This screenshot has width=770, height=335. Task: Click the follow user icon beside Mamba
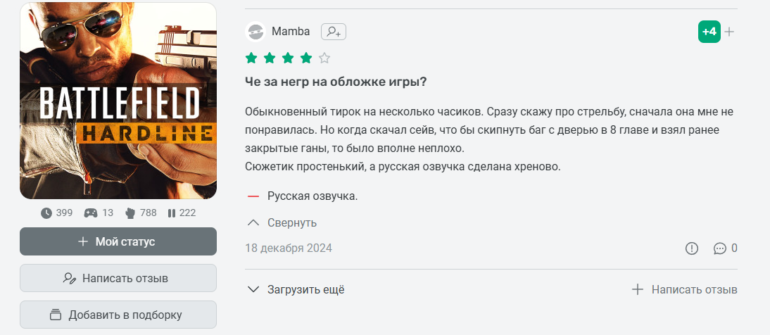(x=334, y=32)
